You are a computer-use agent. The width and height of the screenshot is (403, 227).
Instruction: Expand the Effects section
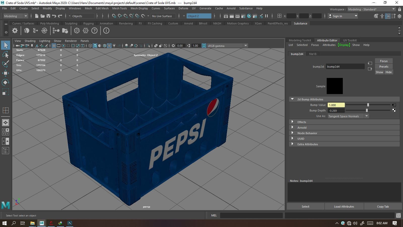[292, 122]
